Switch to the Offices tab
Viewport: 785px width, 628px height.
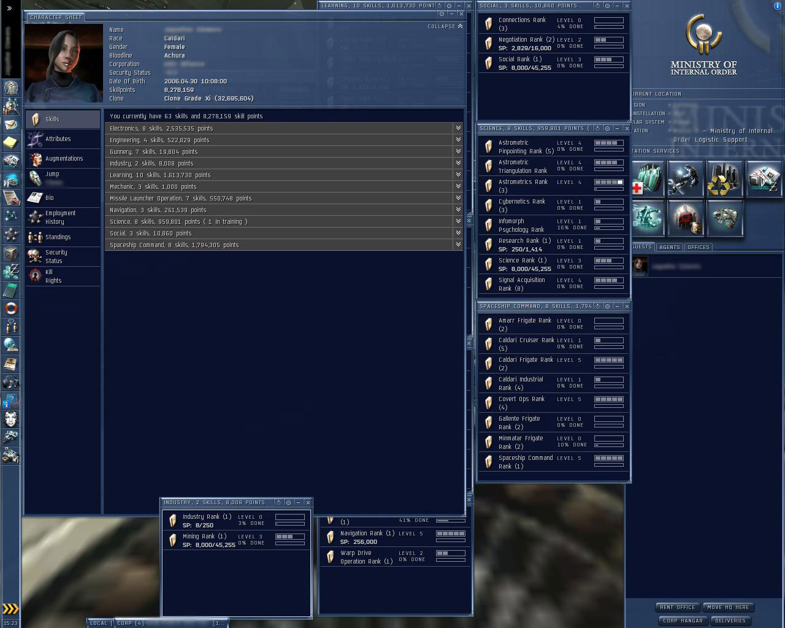pyautogui.click(x=698, y=247)
